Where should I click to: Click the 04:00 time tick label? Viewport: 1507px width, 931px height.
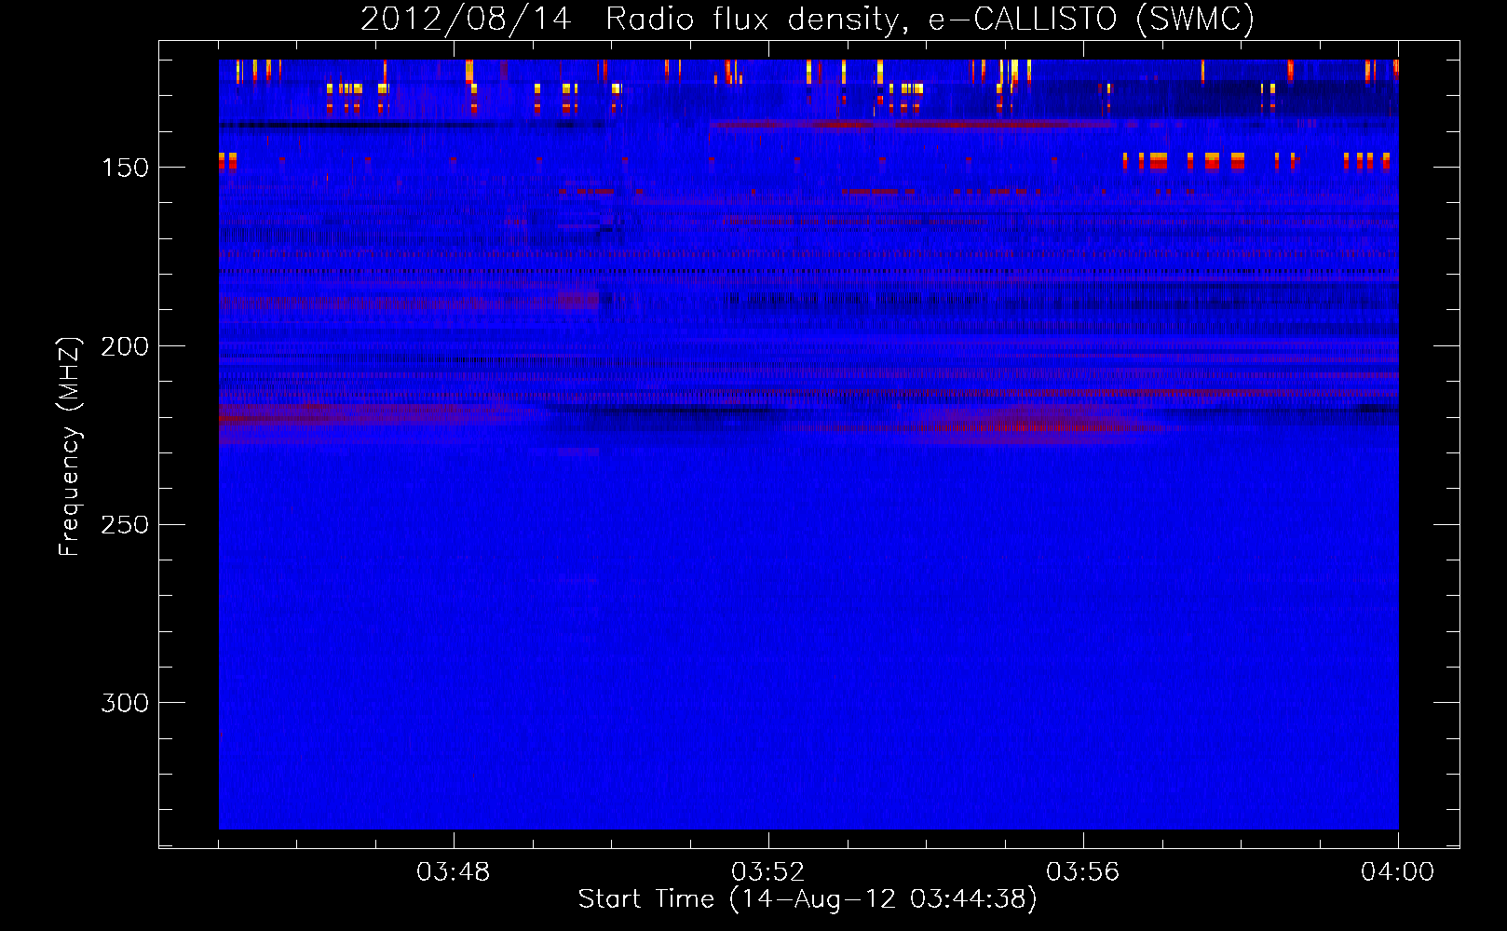[x=1398, y=872]
